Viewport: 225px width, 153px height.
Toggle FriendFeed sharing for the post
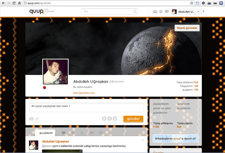pyautogui.click(x=104, y=118)
